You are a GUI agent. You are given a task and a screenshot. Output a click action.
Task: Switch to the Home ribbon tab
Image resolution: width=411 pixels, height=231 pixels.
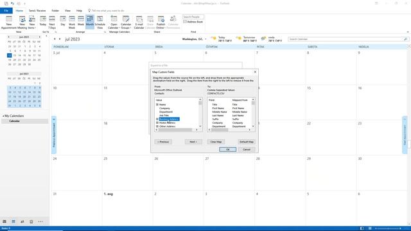tap(19, 10)
